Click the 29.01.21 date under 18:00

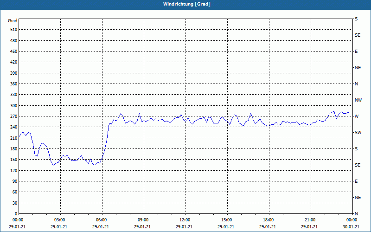(x=268, y=227)
